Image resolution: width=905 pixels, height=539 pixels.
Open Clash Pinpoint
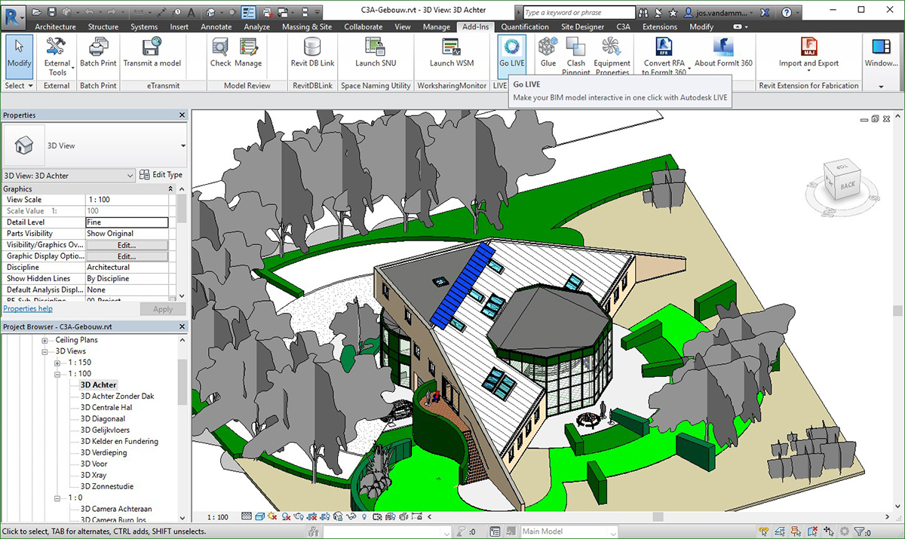[x=576, y=56]
